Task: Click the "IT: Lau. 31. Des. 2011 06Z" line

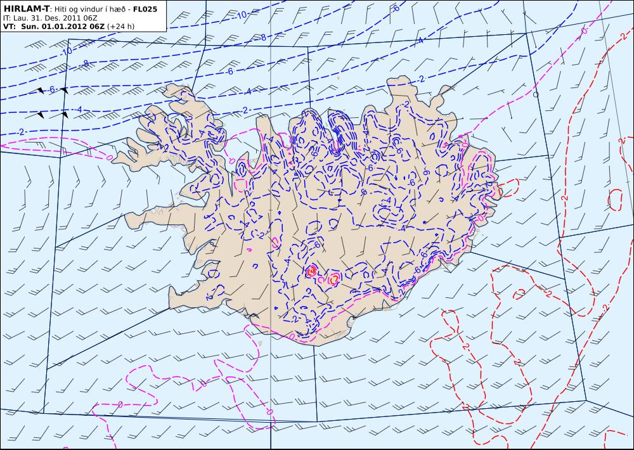Action: tap(50, 18)
